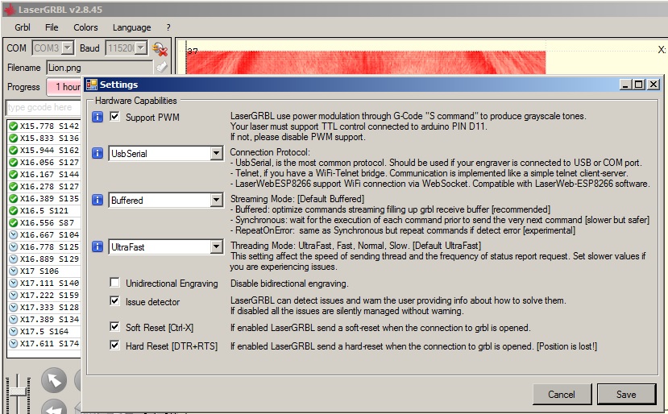668x414 pixels.
Task: Click the pink Progress bar showing 1 hour
Action: tap(64, 87)
